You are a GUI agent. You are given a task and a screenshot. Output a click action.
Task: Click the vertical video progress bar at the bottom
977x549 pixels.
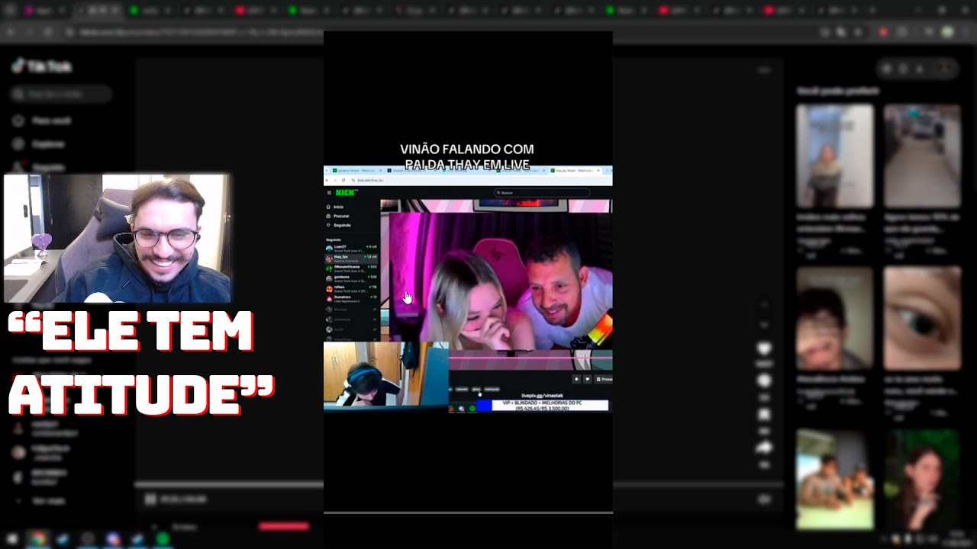point(468,512)
